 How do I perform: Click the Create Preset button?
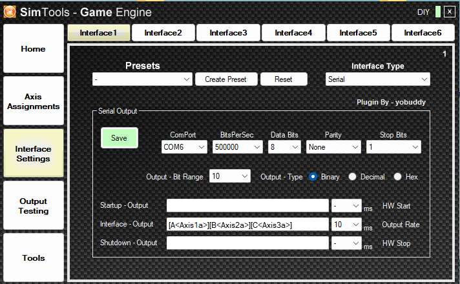coord(225,79)
